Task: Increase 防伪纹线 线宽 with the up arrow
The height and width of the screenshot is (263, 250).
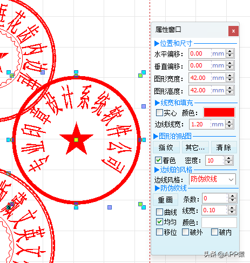Action: 232,208
